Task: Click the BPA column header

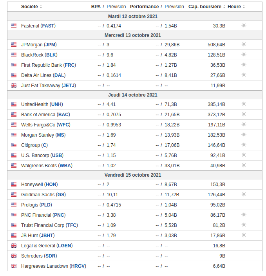Action: coord(96,7)
